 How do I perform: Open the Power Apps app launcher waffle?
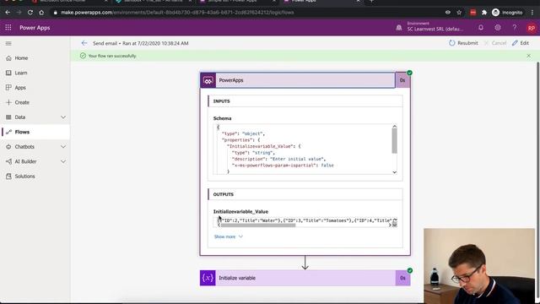pyautogui.click(x=8, y=28)
